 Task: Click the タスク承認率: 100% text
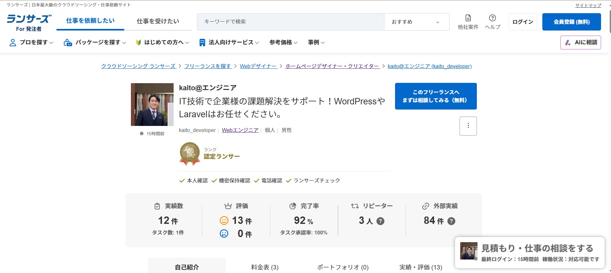(x=304, y=233)
